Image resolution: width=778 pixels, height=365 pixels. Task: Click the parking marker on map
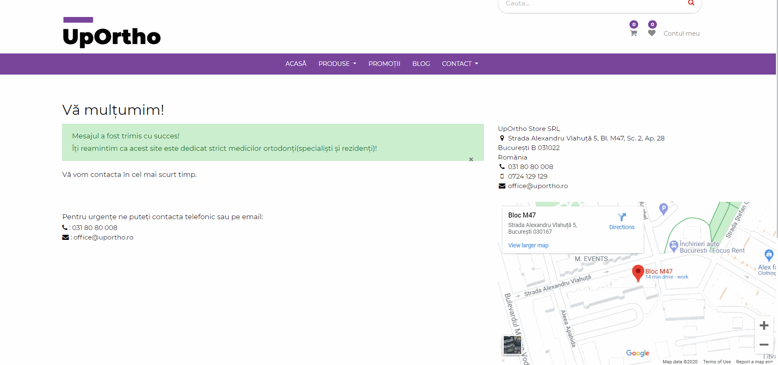pyautogui.click(x=663, y=209)
